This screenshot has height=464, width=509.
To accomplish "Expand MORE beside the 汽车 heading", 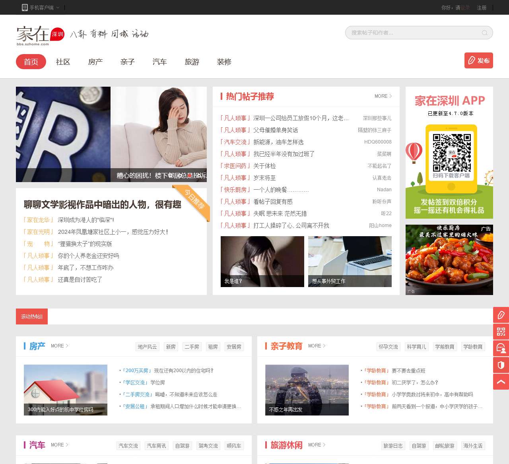I will [x=60, y=445].
